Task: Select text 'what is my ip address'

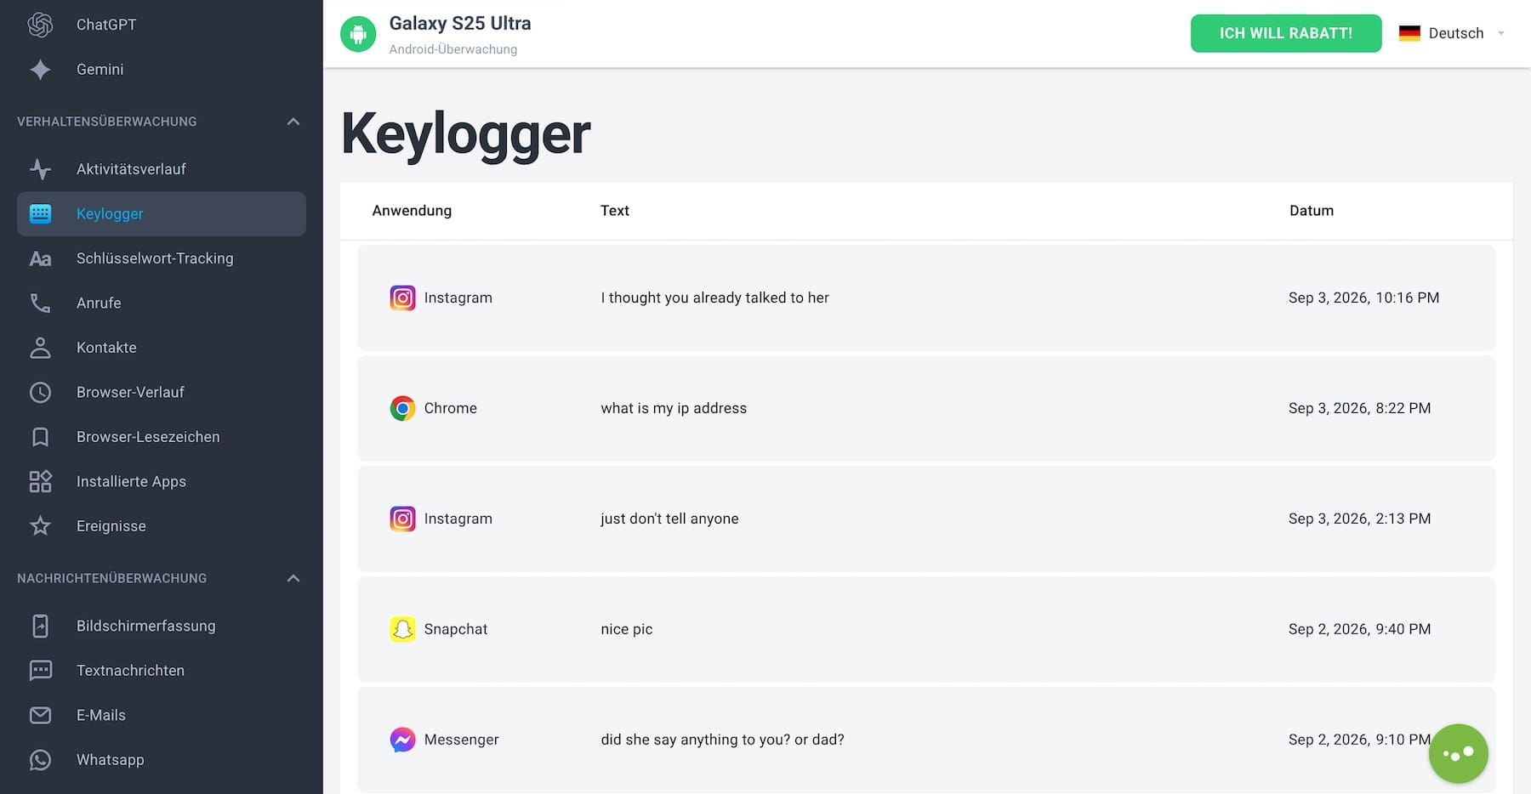Action: point(674,409)
